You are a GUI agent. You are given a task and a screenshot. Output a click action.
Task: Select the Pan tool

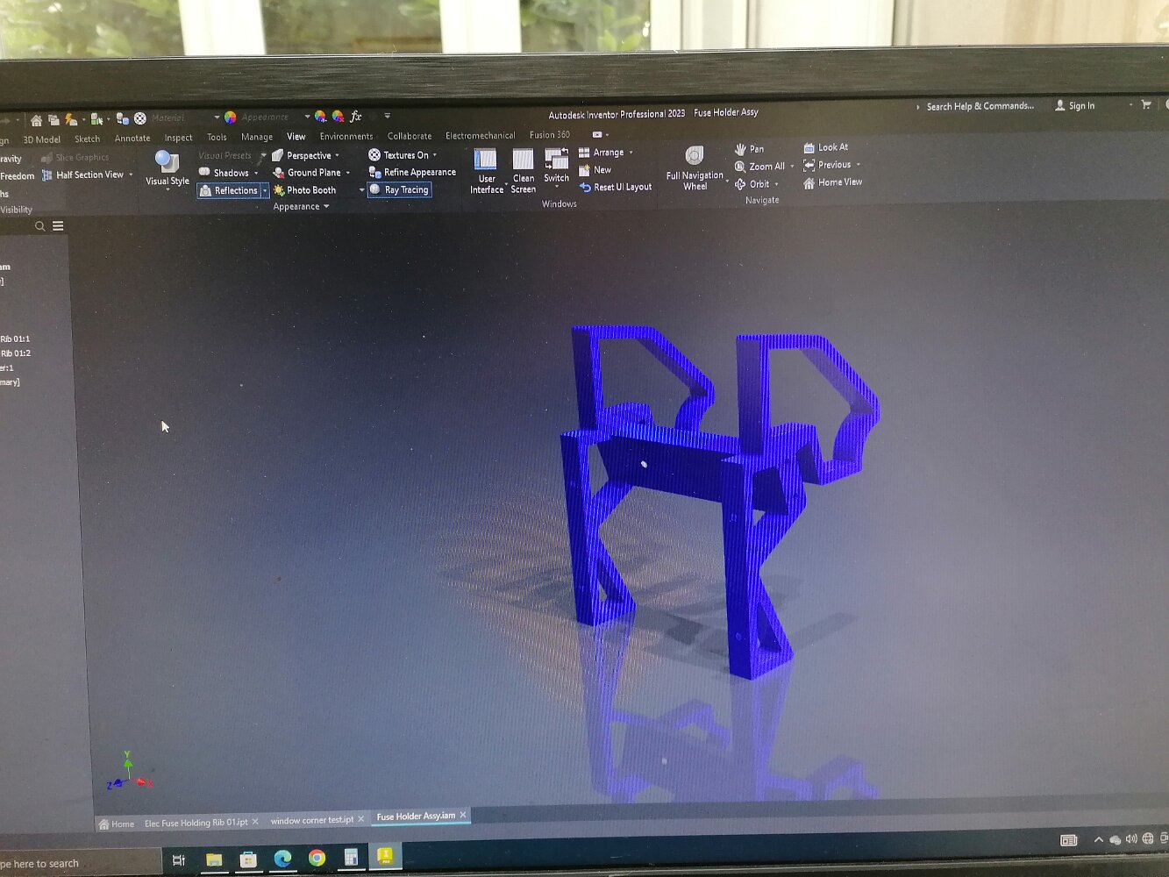click(750, 149)
